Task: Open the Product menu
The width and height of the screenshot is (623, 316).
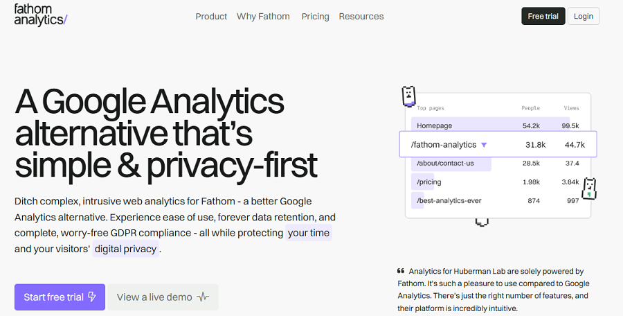Action: [x=211, y=17]
